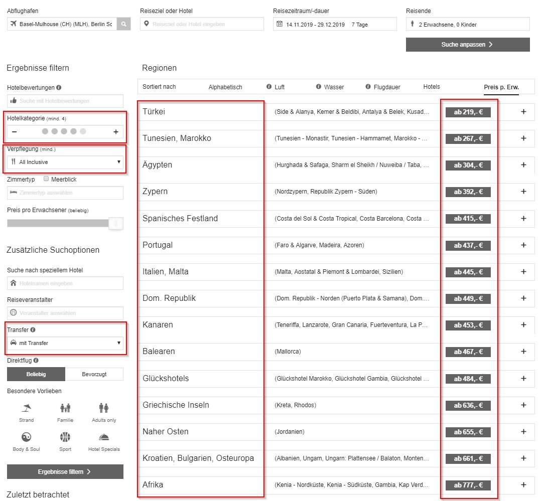
Task: Select the Strand preference icon
Action: (x=27, y=408)
